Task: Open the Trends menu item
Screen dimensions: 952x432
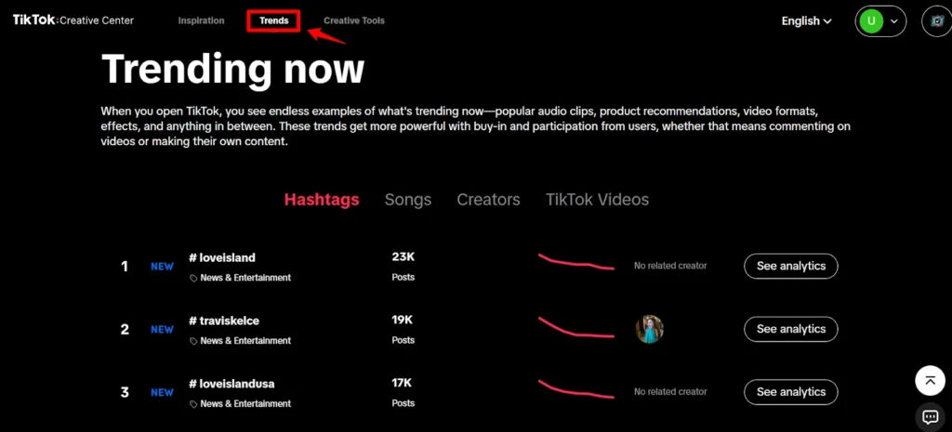Action: click(x=273, y=20)
